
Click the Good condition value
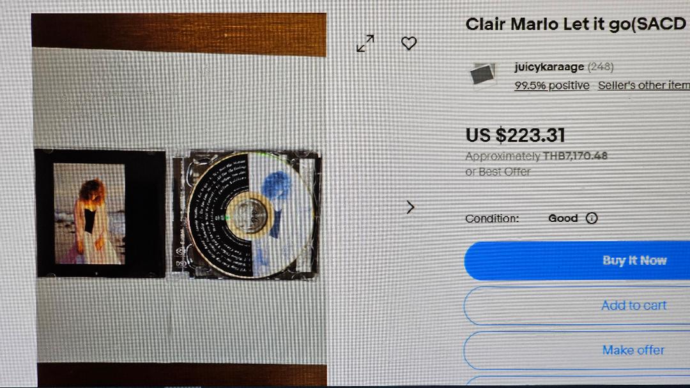click(563, 218)
